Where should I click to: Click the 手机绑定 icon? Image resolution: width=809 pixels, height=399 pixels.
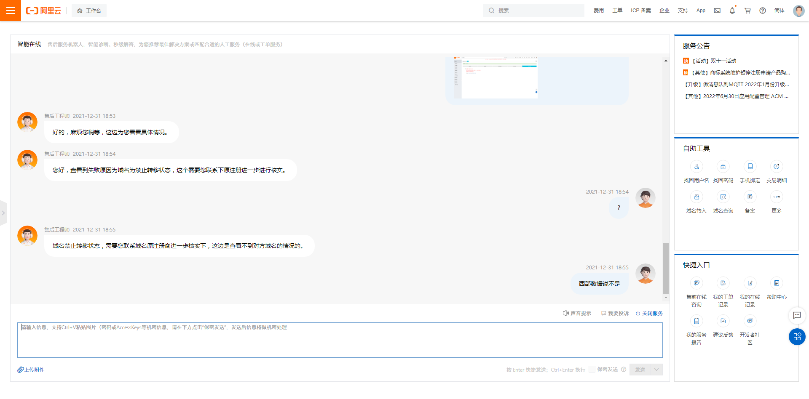pos(750,167)
